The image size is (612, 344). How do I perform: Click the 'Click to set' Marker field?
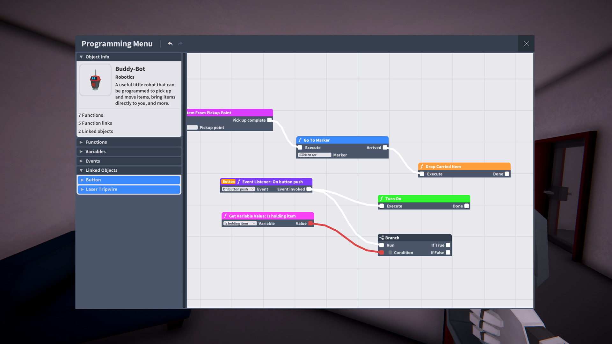point(315,155)
